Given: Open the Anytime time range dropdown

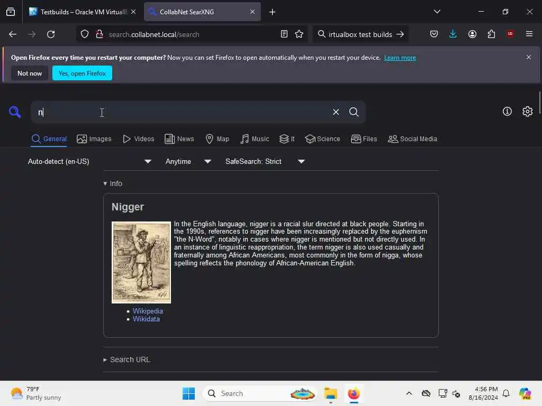Looking at the screenshot, I should click(x=188, y=161).
